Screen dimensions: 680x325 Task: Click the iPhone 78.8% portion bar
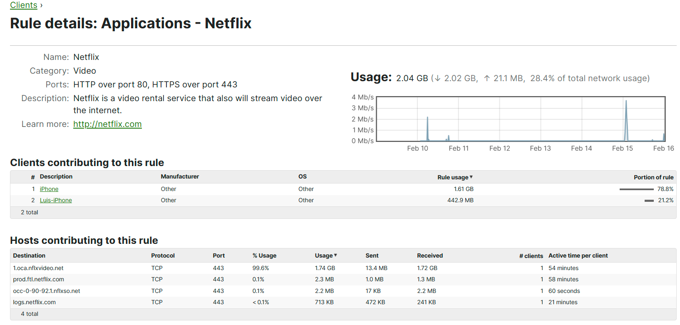(x=636, y=189)
